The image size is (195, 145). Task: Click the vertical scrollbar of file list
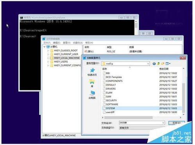(183, 98)
